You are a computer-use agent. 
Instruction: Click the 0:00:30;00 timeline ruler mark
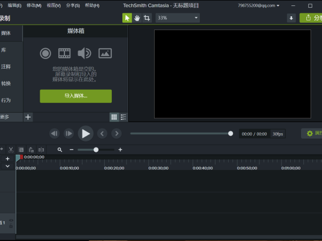point(158,168)
